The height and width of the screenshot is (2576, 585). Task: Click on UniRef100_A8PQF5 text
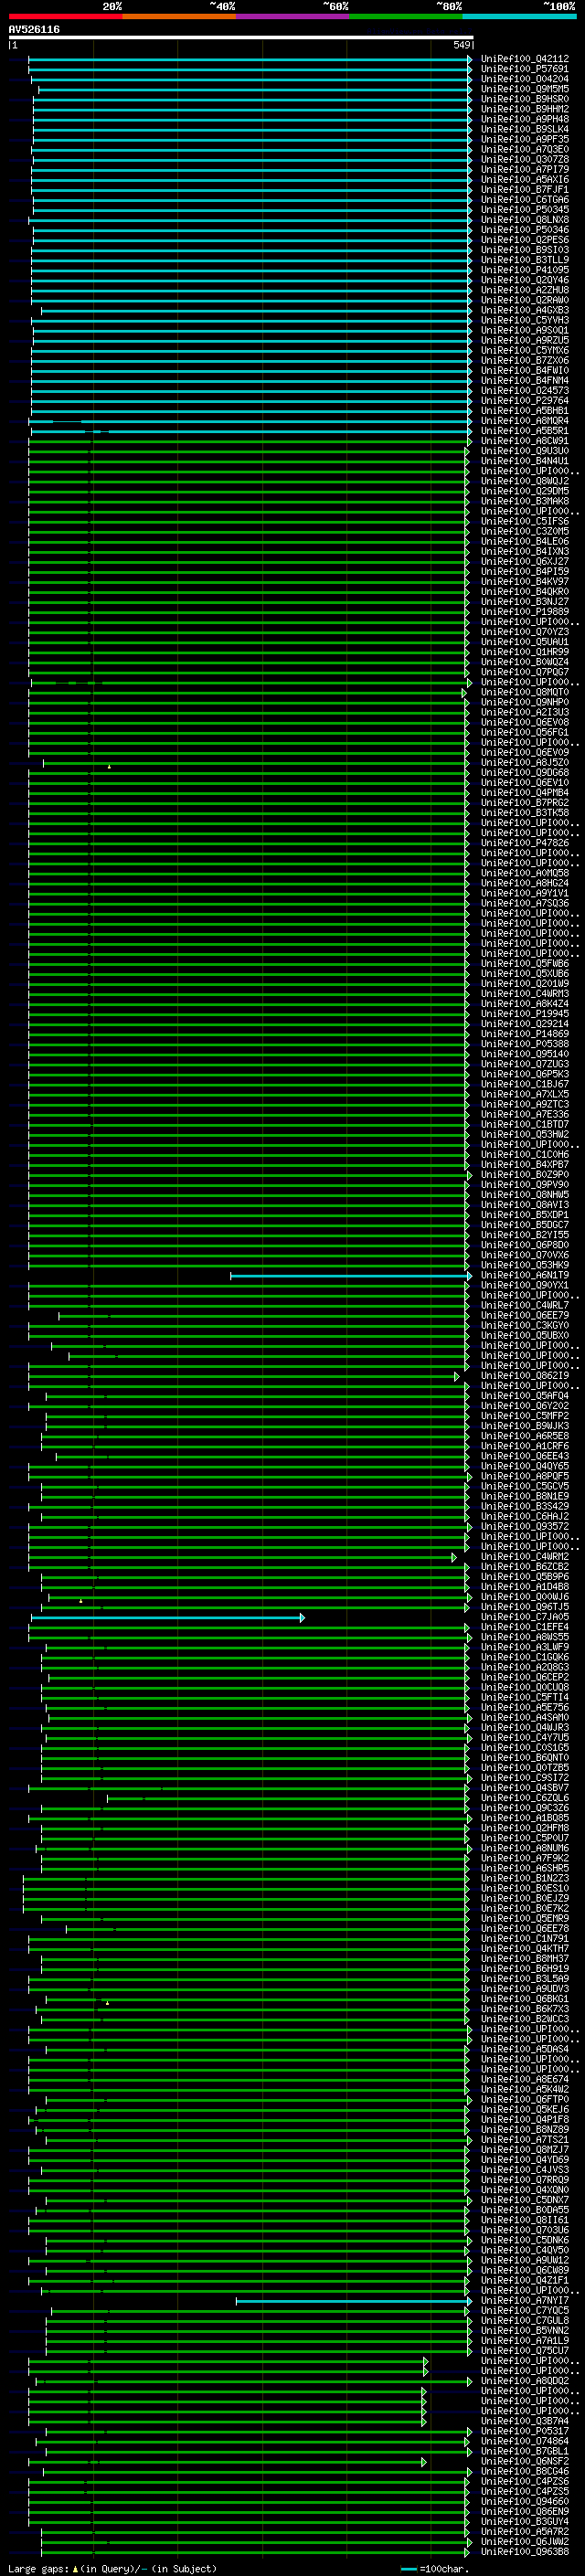tap(524, 1476)
